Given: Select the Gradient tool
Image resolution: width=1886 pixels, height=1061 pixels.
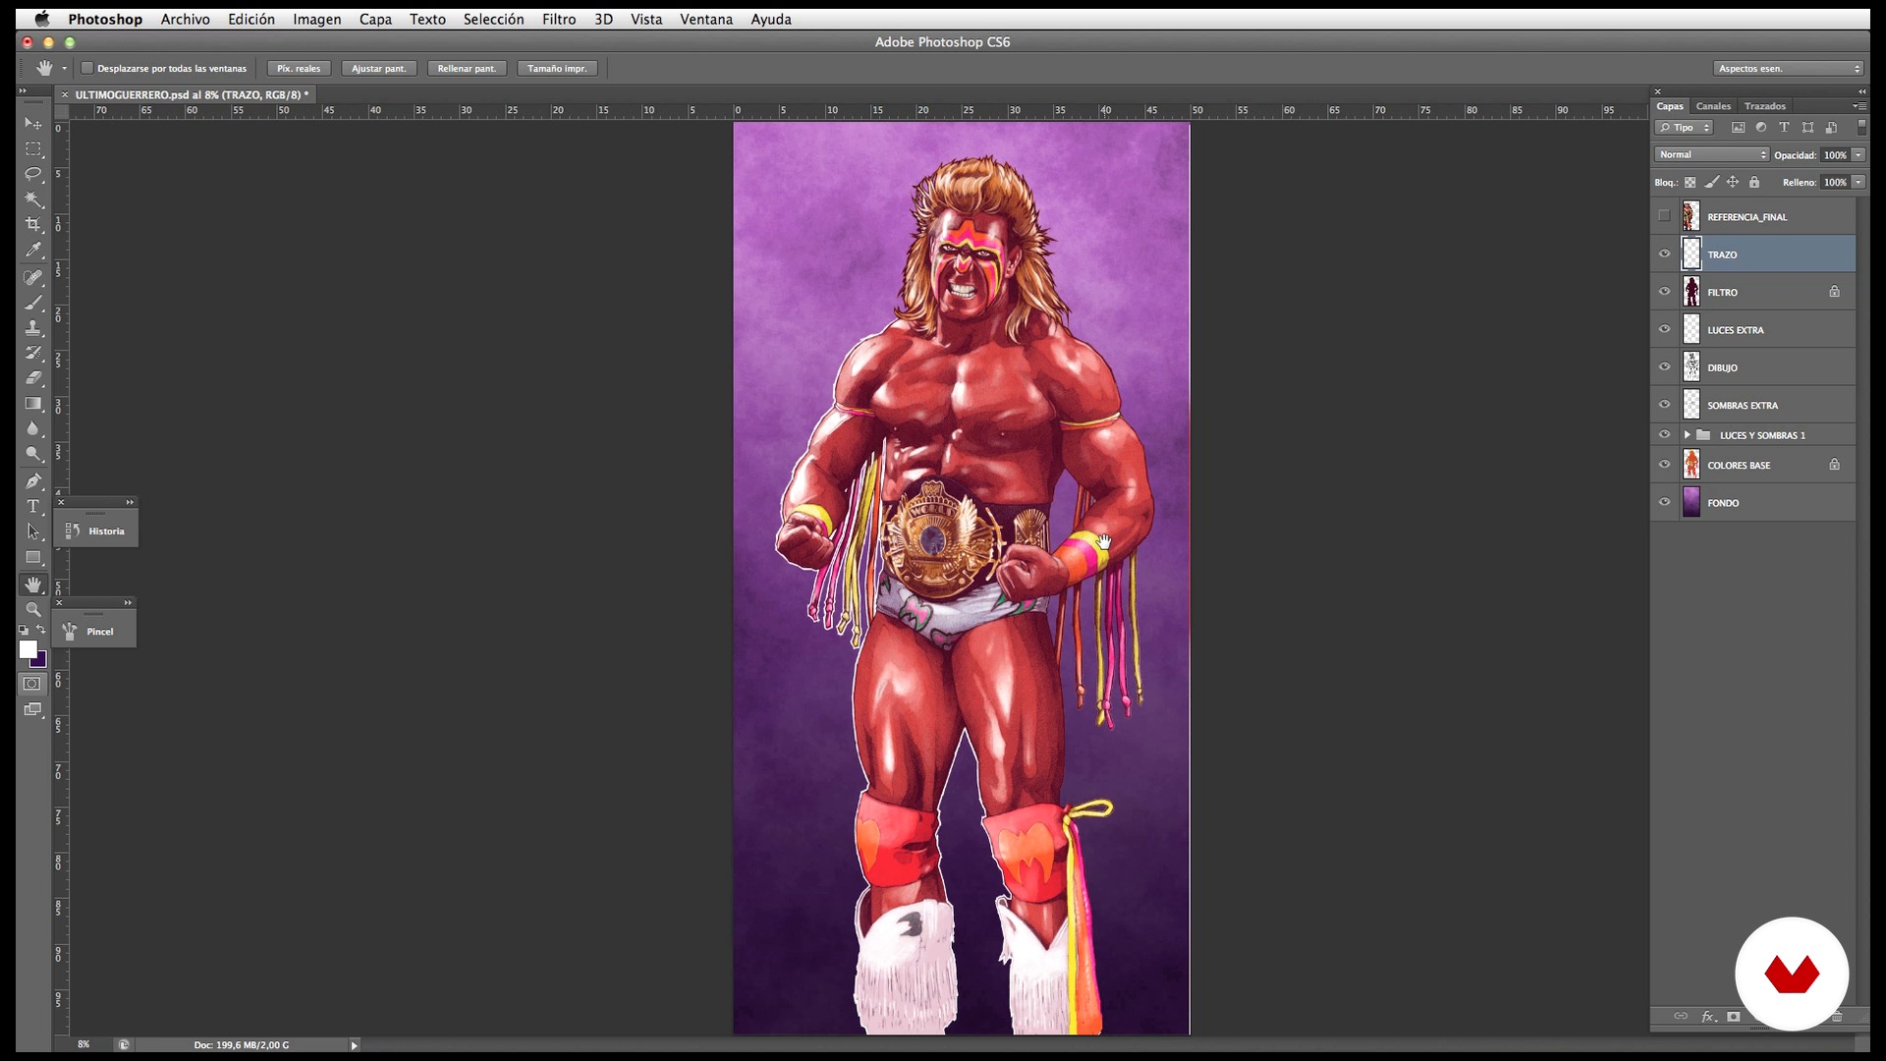Looking at the screenshot, I should click(x=33, y=404).
